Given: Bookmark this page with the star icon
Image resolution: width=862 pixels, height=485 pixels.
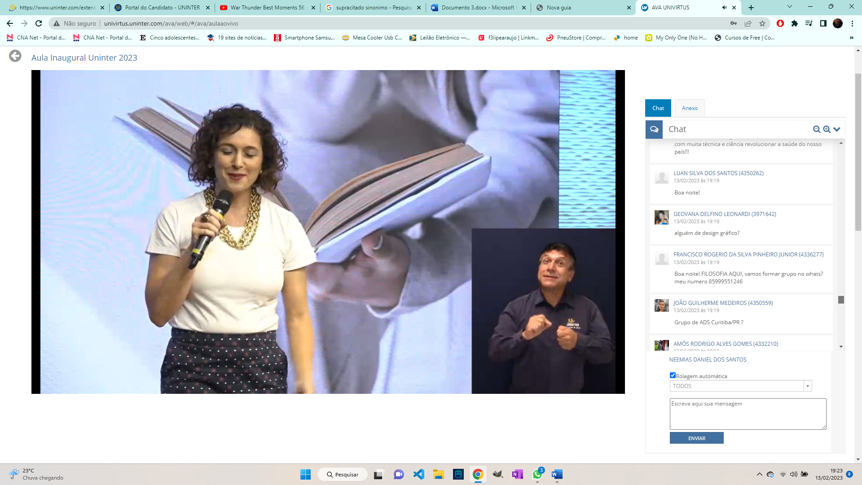Looking at the screenshot, I should tap(762, 23).
